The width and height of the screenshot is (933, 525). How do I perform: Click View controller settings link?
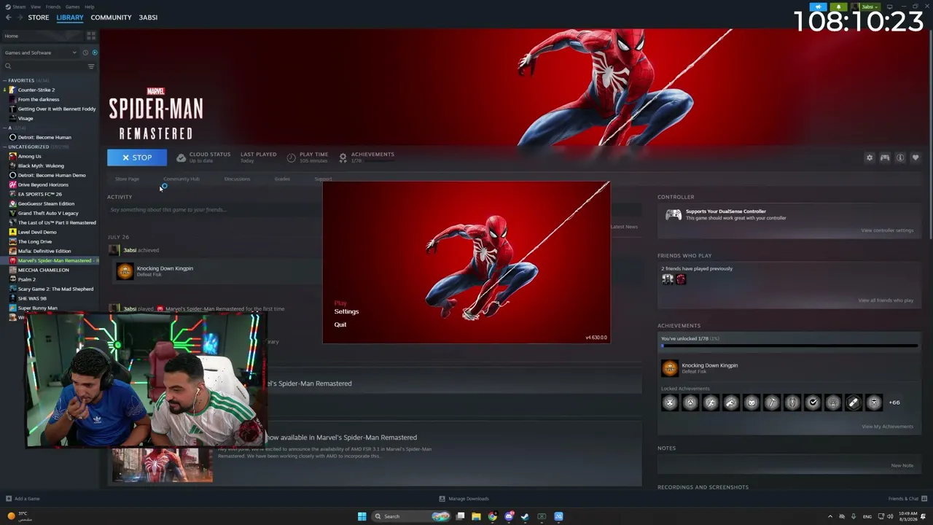coord(887,230)
